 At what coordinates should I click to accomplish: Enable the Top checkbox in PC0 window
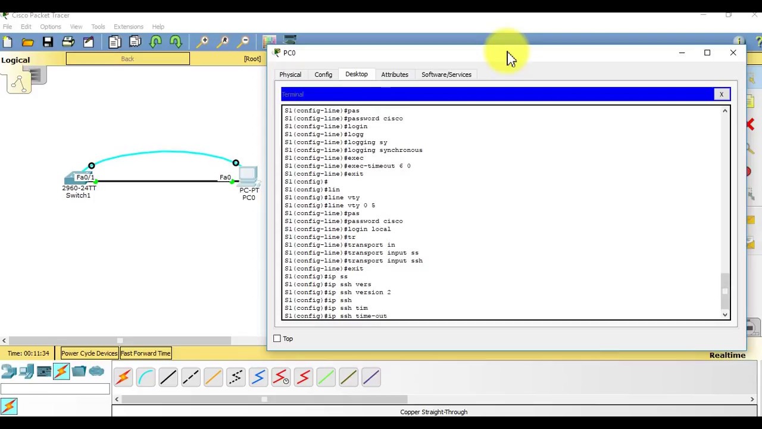tap(277, 338)
